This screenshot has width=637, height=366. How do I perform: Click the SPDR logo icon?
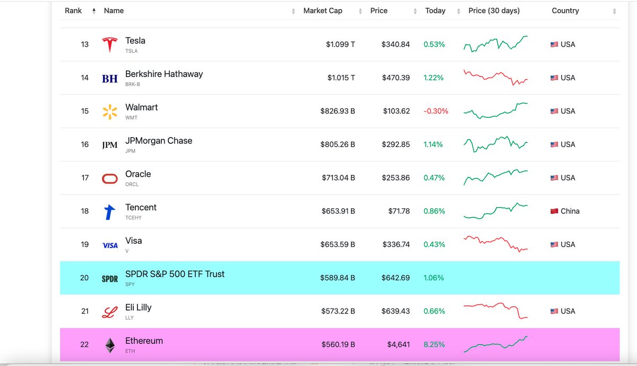click(109, 277)
